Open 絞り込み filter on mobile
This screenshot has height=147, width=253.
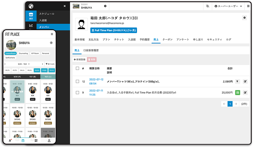tap(50, 64)
